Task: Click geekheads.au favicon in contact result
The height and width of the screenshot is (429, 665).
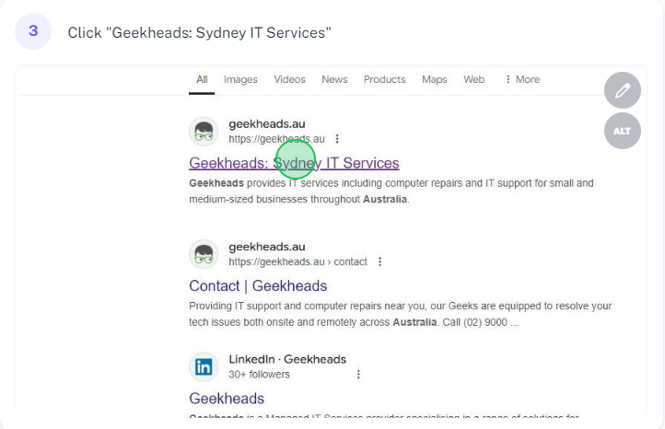Action: click(x=204, y=254)
